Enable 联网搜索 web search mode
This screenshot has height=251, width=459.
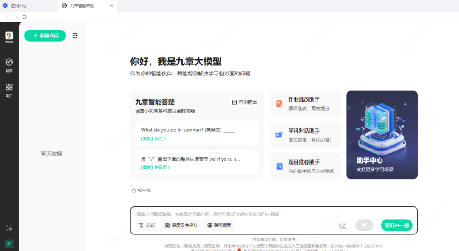(x=219, y=225)
